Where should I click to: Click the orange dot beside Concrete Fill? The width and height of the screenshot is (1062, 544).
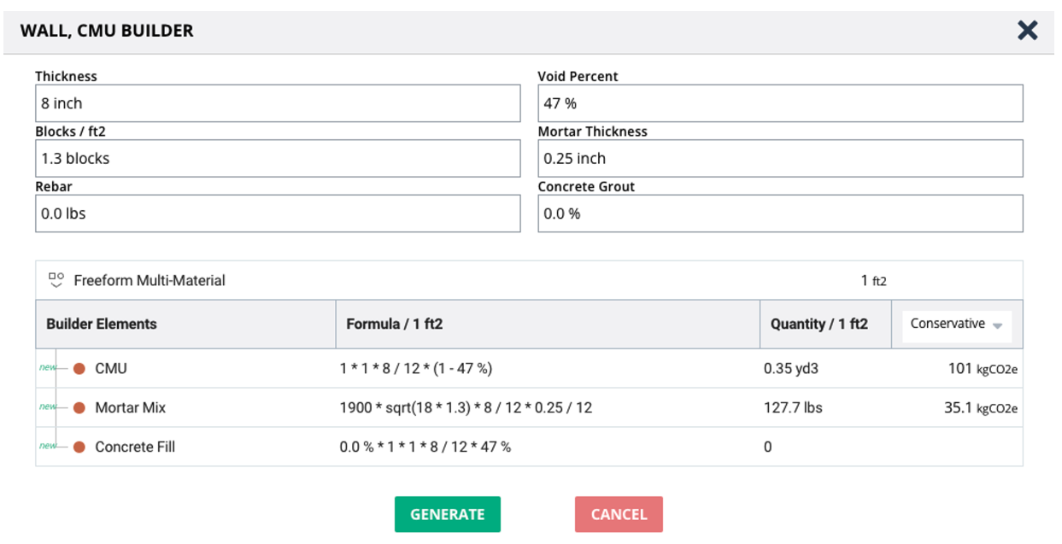click(79, 447)
